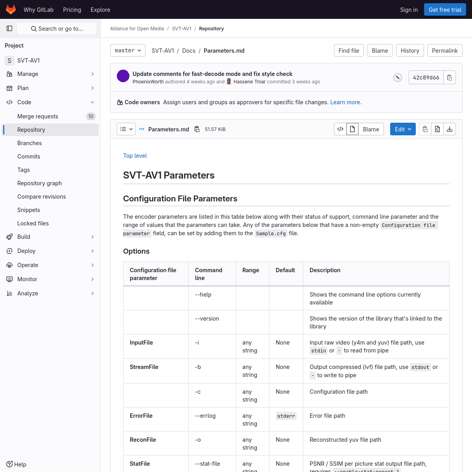Open the master branch dropdown

128,50
